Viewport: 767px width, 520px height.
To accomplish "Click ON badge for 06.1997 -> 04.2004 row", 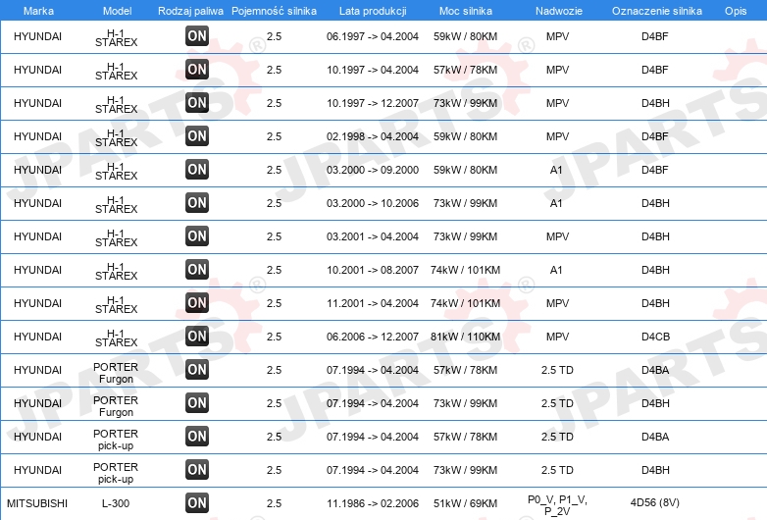I will click(x=197, y=35).
